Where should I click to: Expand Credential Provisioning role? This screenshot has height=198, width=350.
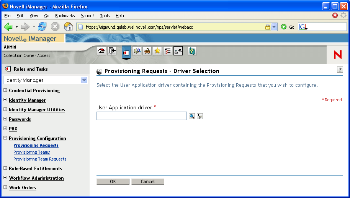click(x=5, y=90)
